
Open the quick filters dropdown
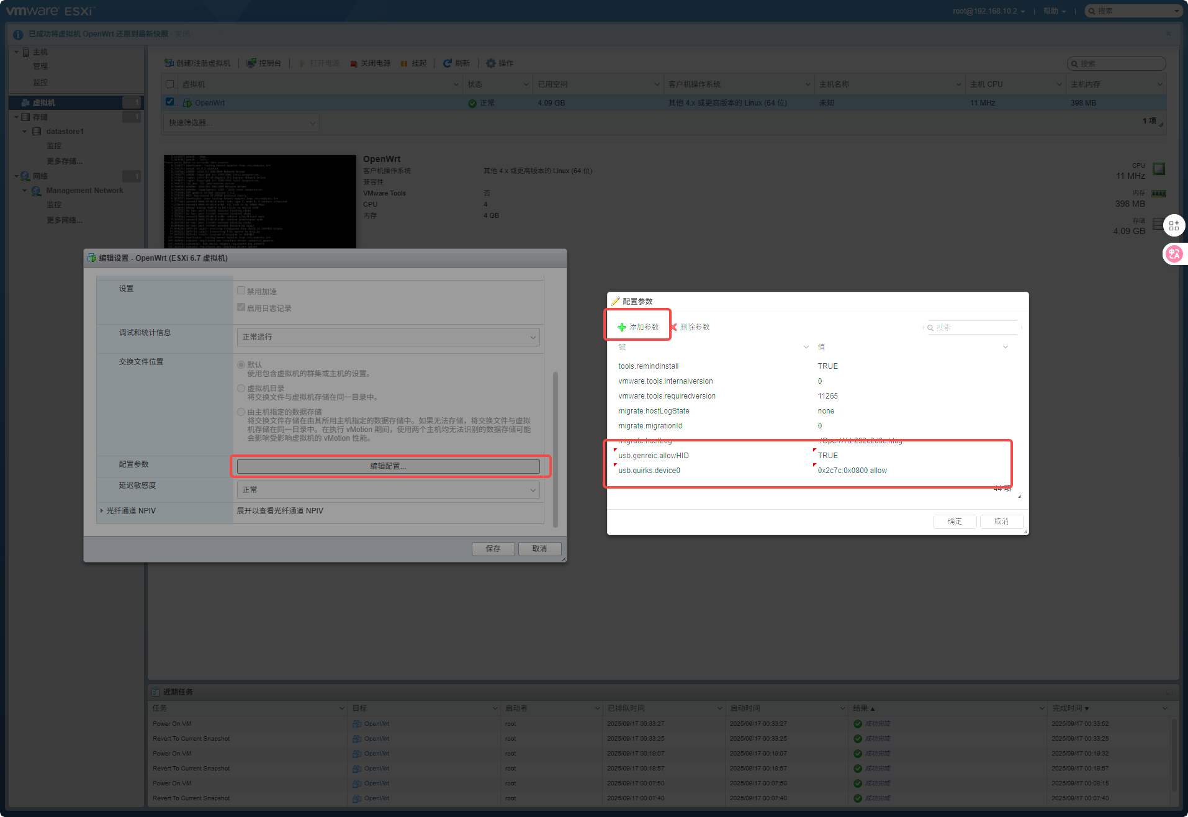pos(241,123)
